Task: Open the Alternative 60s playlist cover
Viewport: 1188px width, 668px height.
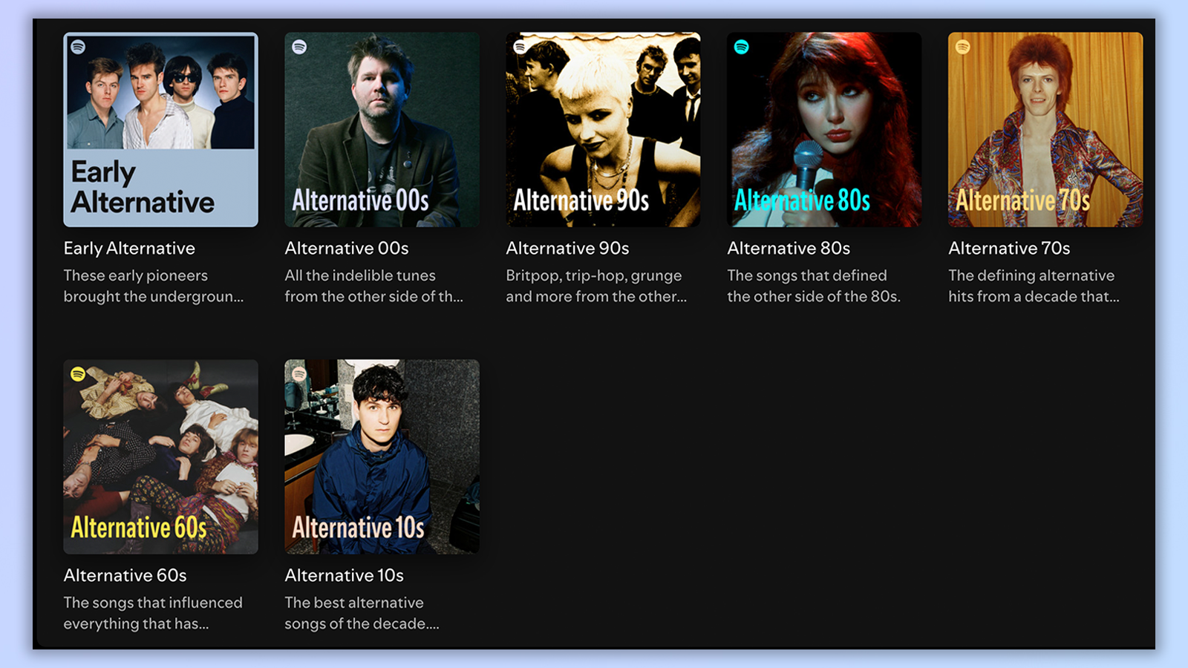Action: (x=160, y=456)
